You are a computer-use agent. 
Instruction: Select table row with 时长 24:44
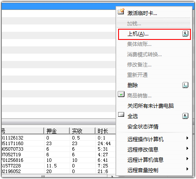coord(59,143)
